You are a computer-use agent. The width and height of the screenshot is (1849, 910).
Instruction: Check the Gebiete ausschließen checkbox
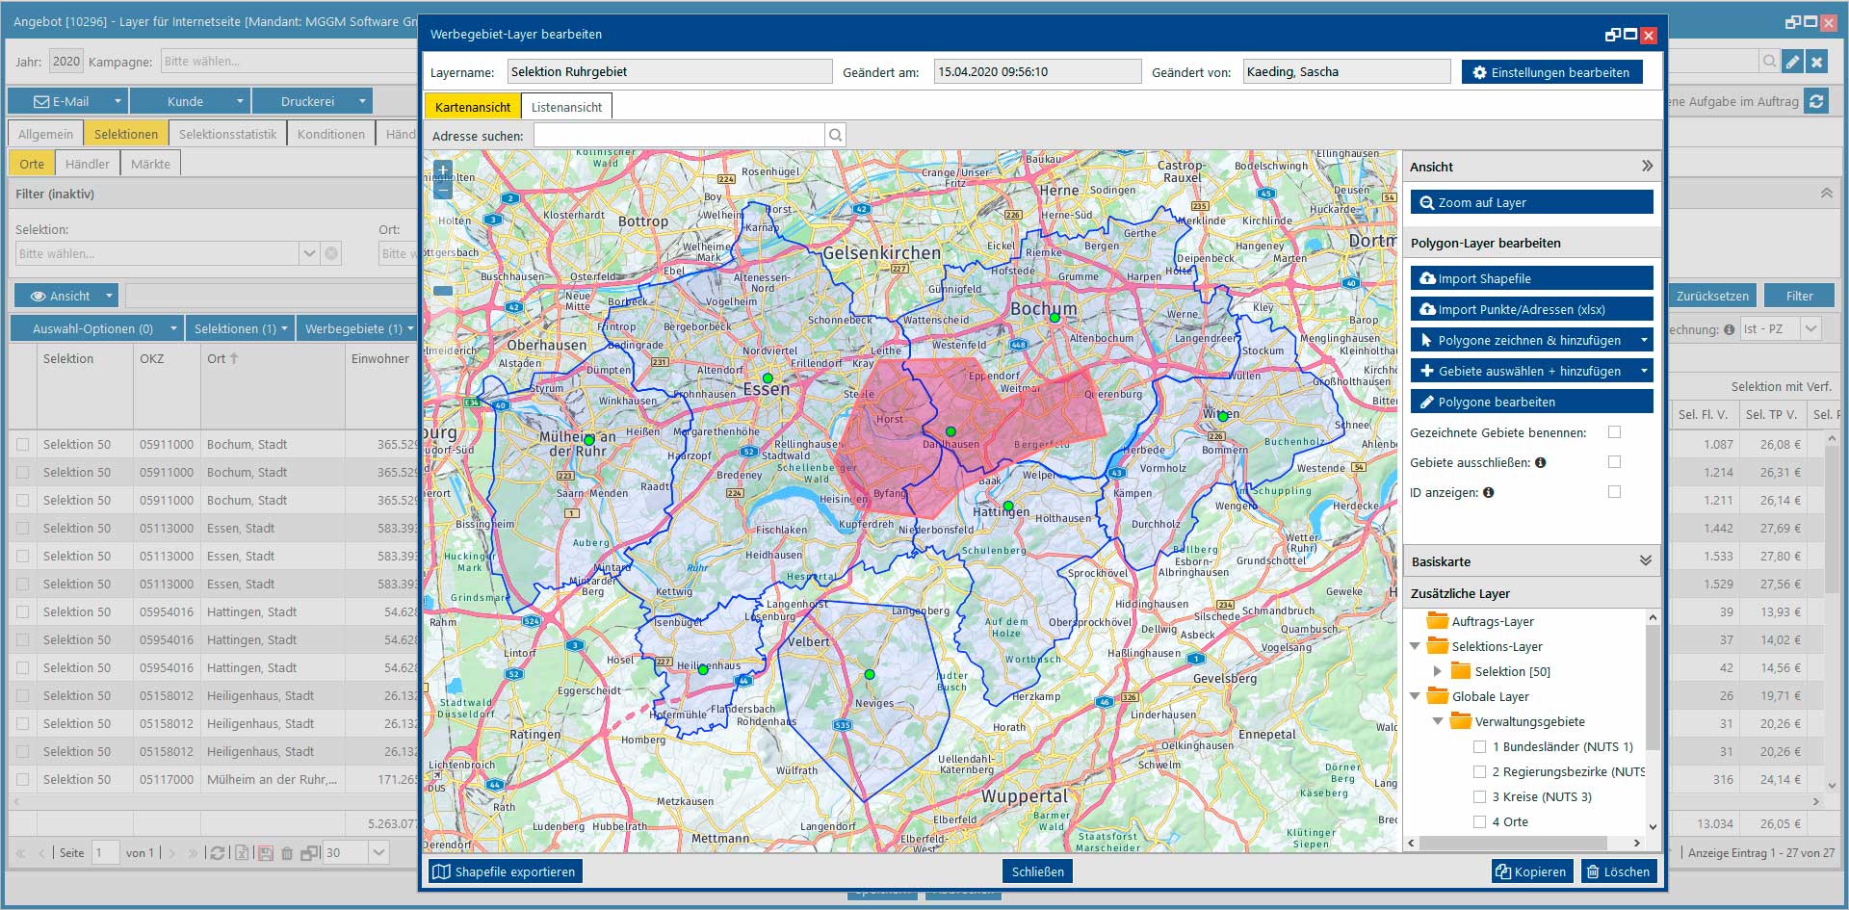click(1614, 462)
